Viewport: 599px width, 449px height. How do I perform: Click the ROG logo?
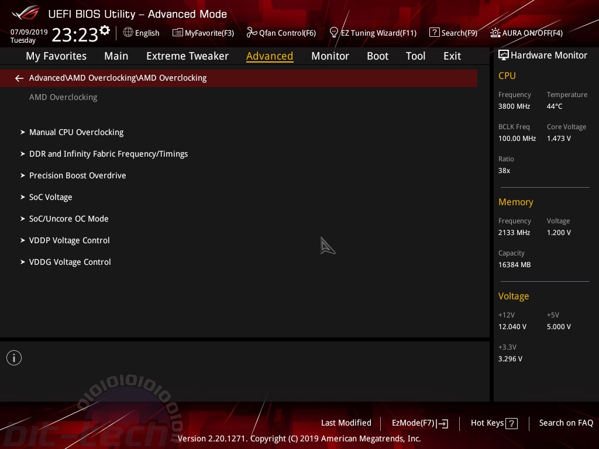pyautogui.click(x=26, y=13)
